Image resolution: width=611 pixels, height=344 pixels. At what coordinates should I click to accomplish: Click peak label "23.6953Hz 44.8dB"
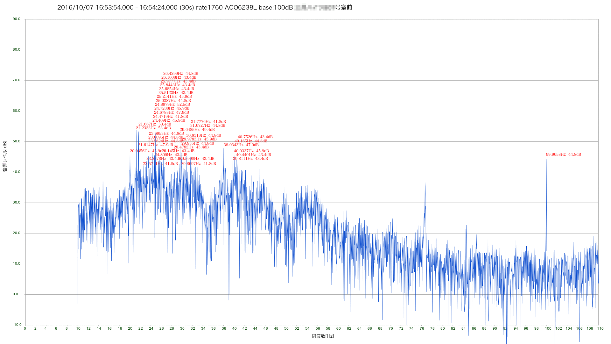pyautogui.click(x=166, y=133)
